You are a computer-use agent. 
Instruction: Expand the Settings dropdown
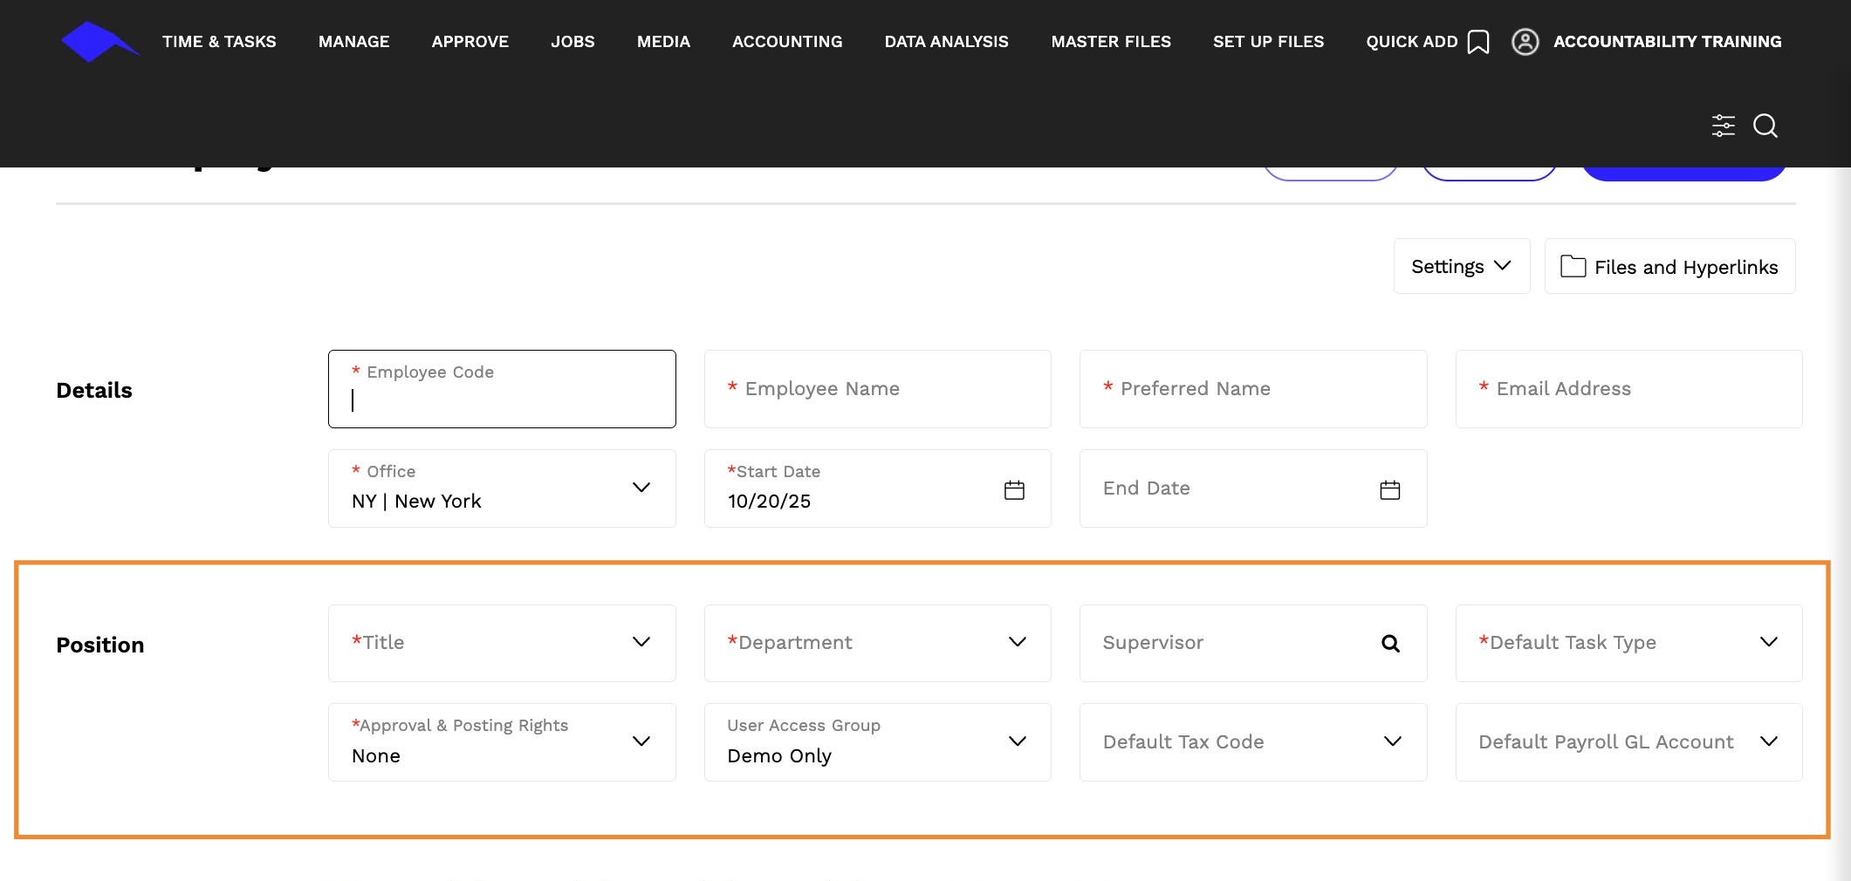1462,266
